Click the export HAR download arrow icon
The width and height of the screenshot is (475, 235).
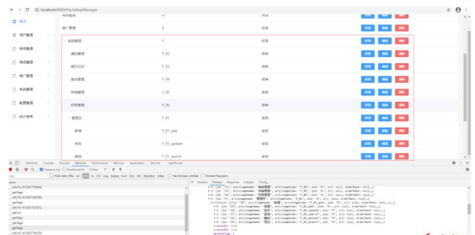click(x=120, y=170)
